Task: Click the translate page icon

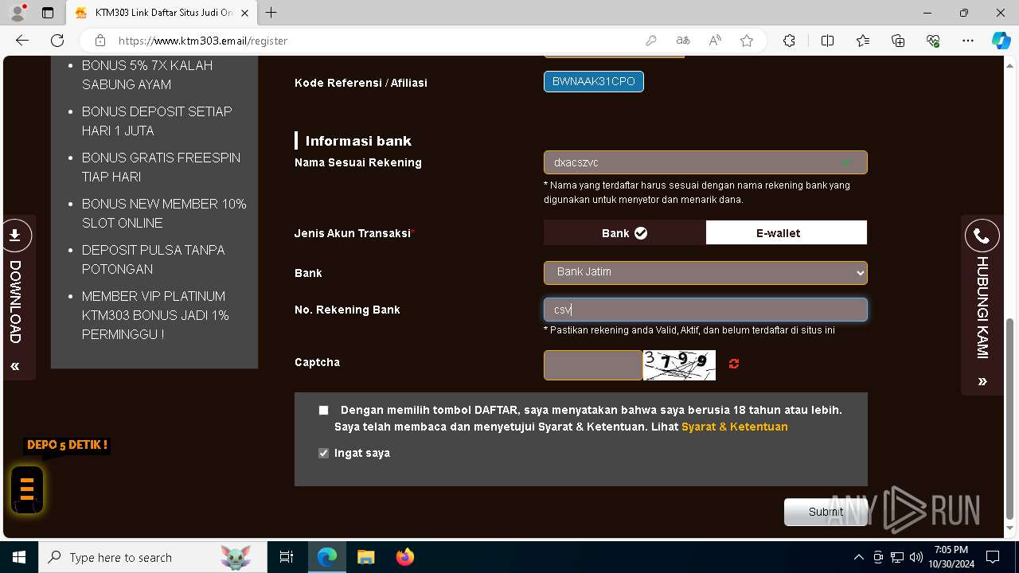Action: [x=683, y=41]
